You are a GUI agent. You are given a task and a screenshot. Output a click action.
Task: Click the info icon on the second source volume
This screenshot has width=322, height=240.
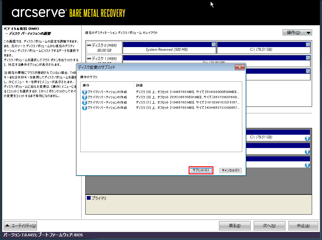tap(307, 152)
